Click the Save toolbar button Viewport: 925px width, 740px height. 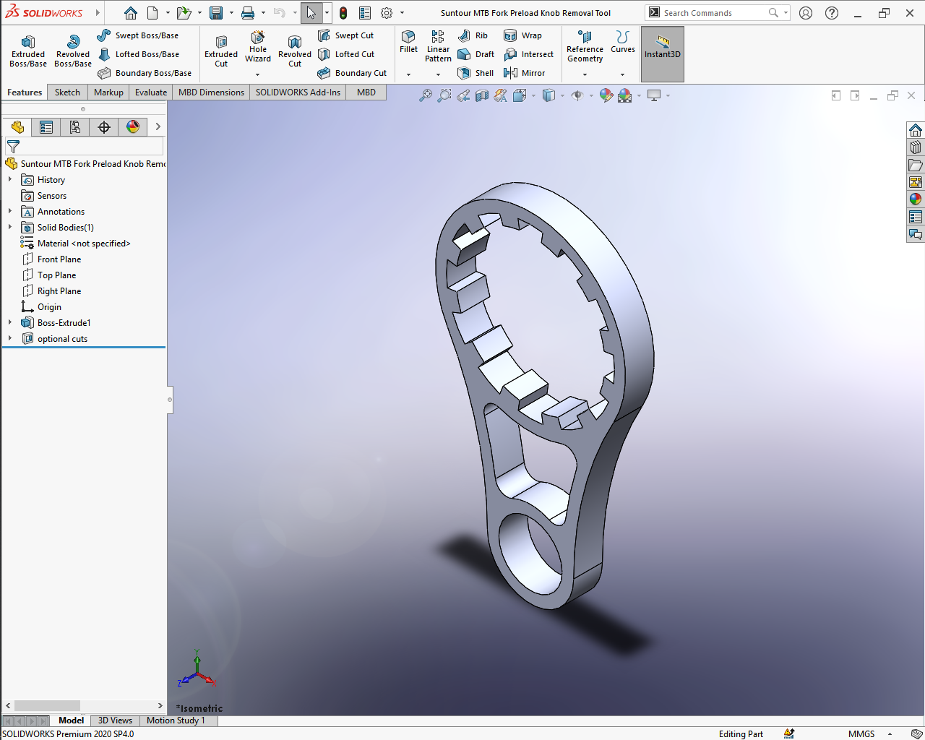216,13
